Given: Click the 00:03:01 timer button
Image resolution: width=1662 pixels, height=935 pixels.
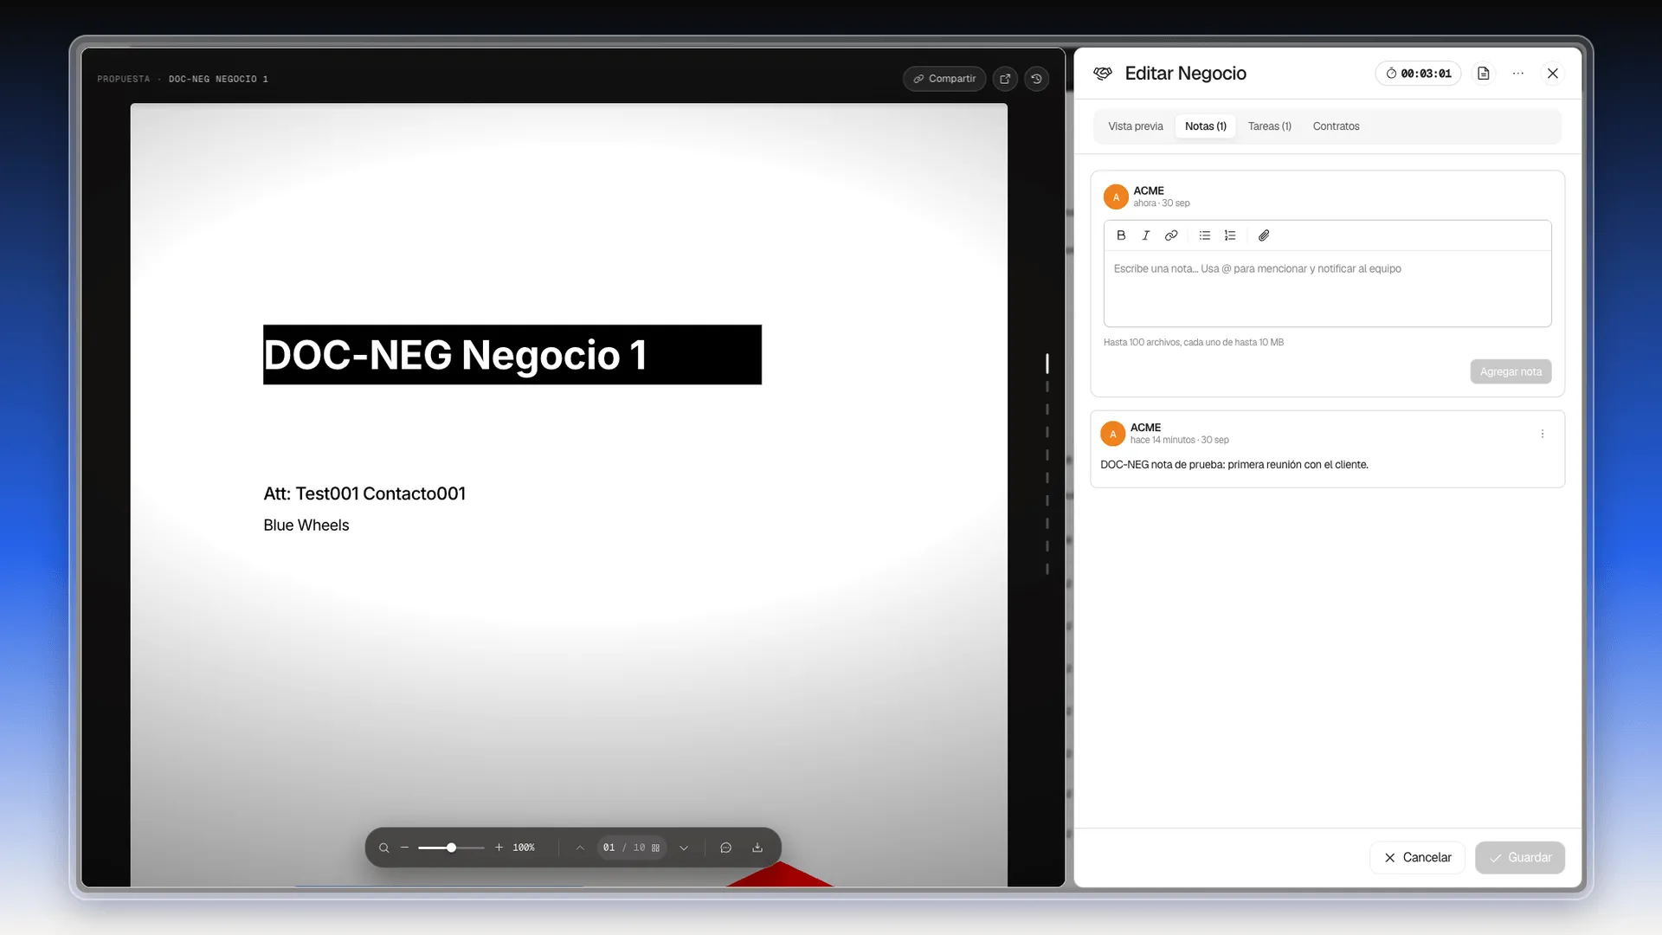Looking at the screenshot, I should [x=1418, y=74].
